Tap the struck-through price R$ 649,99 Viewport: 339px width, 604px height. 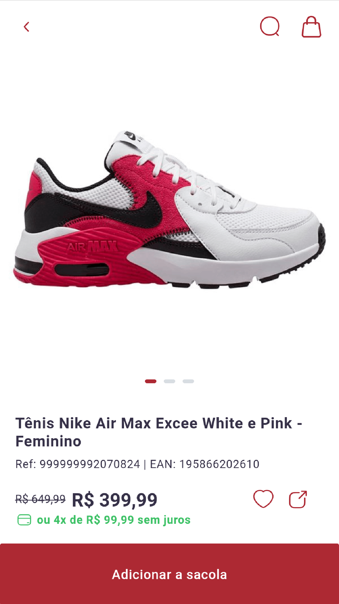[x=40, y=499]
